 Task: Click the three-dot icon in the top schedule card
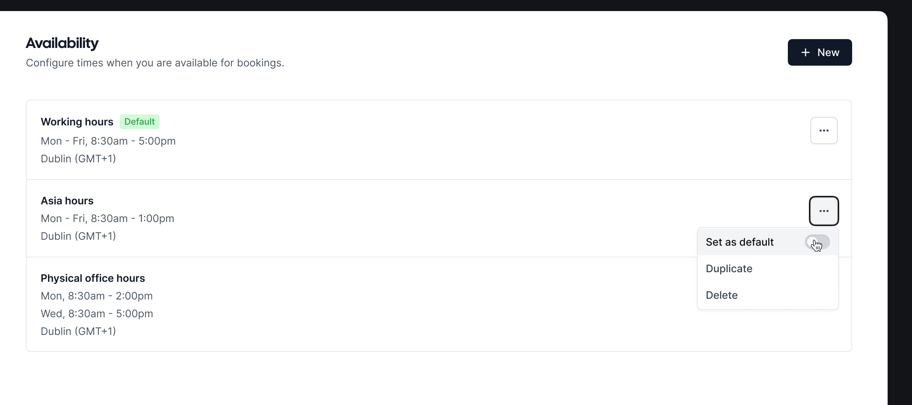[824, 131]
